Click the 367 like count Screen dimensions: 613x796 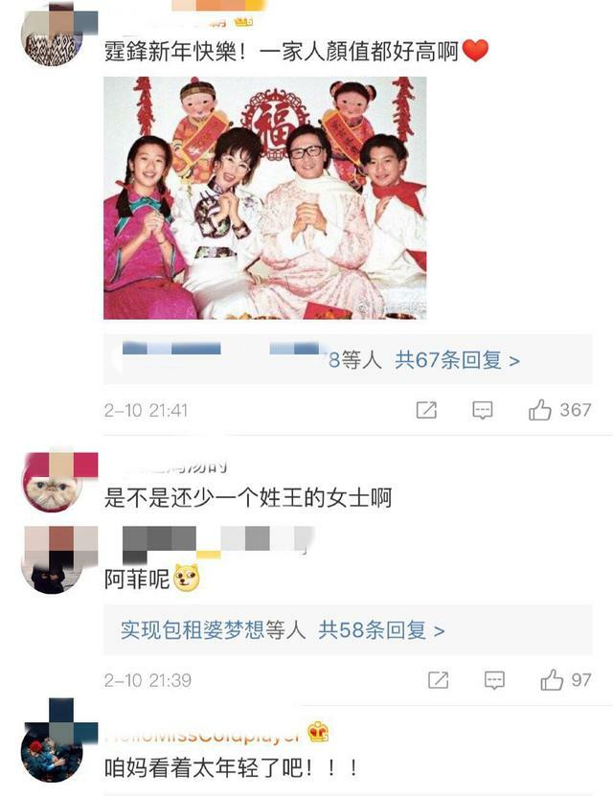point(576,410)
